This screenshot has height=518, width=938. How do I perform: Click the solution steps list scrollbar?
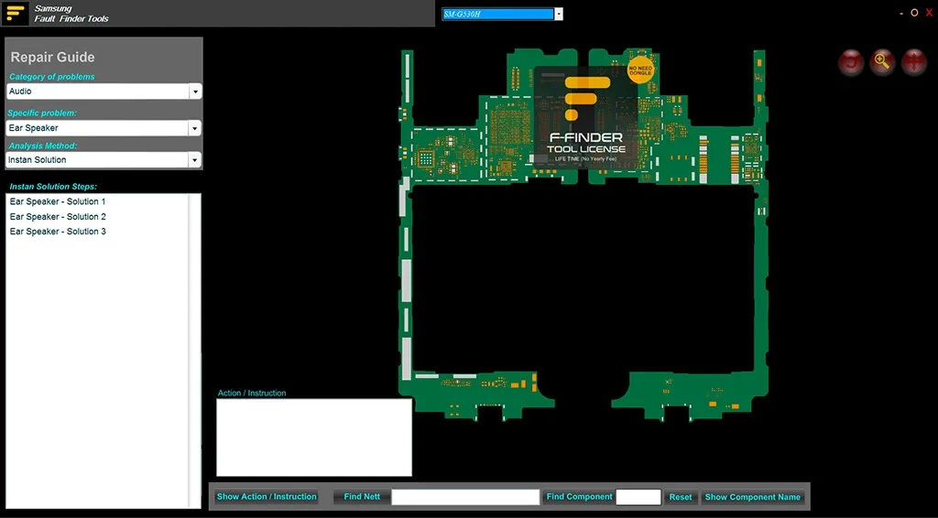(194, 351)
